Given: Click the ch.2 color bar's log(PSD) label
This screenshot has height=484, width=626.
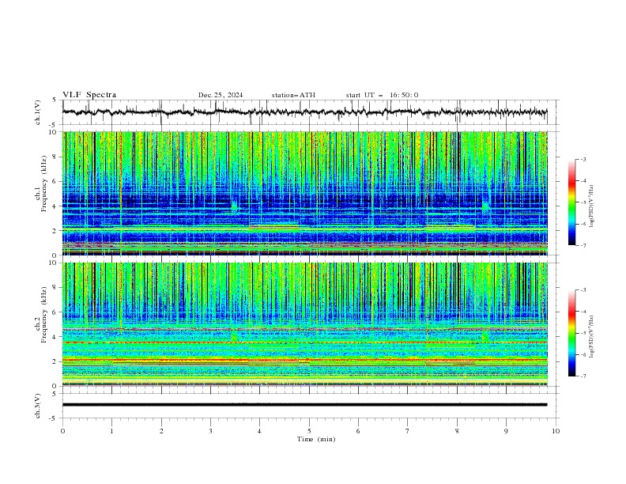Looking at the screenshot, I should pyautogui.click(x=591, y=337).
